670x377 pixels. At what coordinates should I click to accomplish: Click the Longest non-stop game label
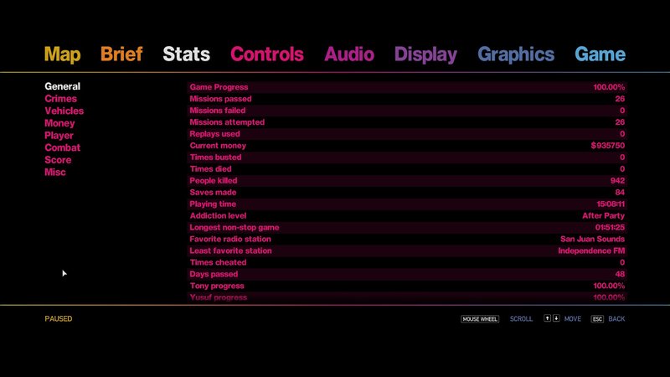tap(234, 227)
